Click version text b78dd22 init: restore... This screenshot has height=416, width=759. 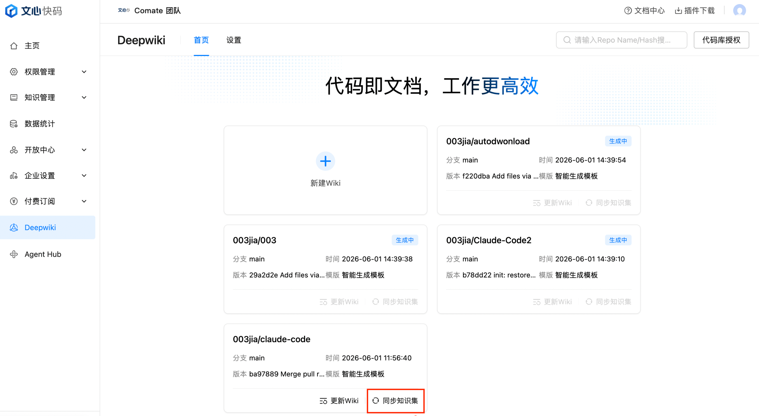pyautogui.click(x=499, y=275)
